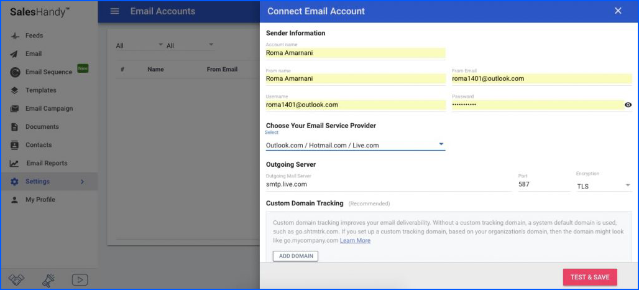Screen dimensions: 639x290
Task: Click the (Recommended) label
Action: pos(369,203)
